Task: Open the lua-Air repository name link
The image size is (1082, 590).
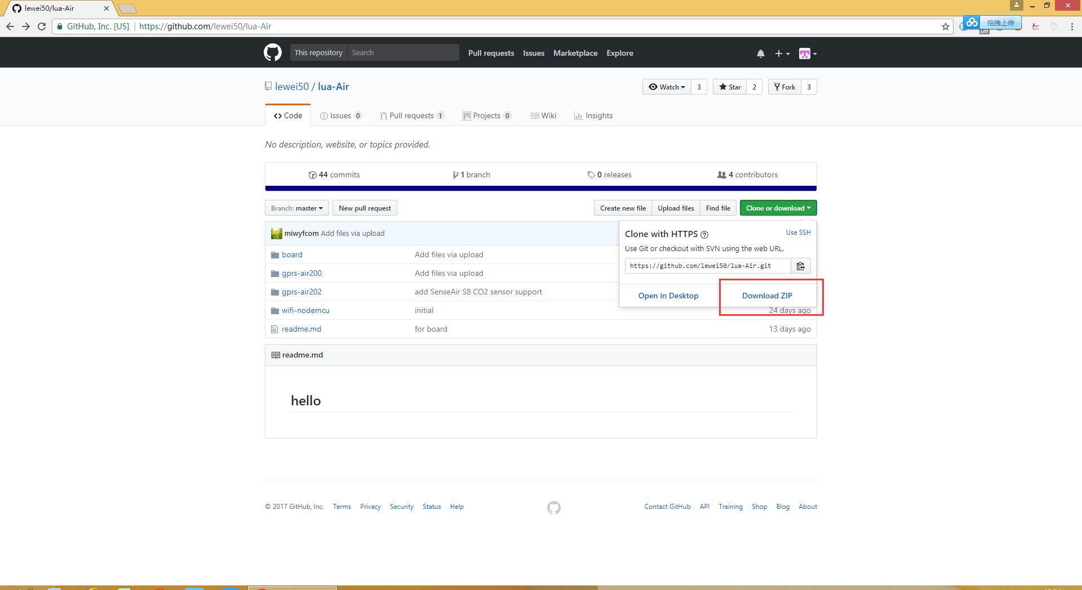Action: (334, 87)
